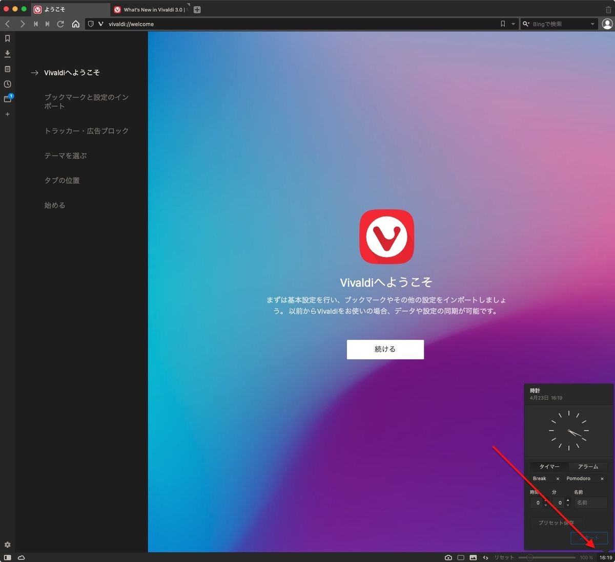This screenshot has width=615, height=562.
Task: Click the timer hours input field
Action: tap(538, 503)
